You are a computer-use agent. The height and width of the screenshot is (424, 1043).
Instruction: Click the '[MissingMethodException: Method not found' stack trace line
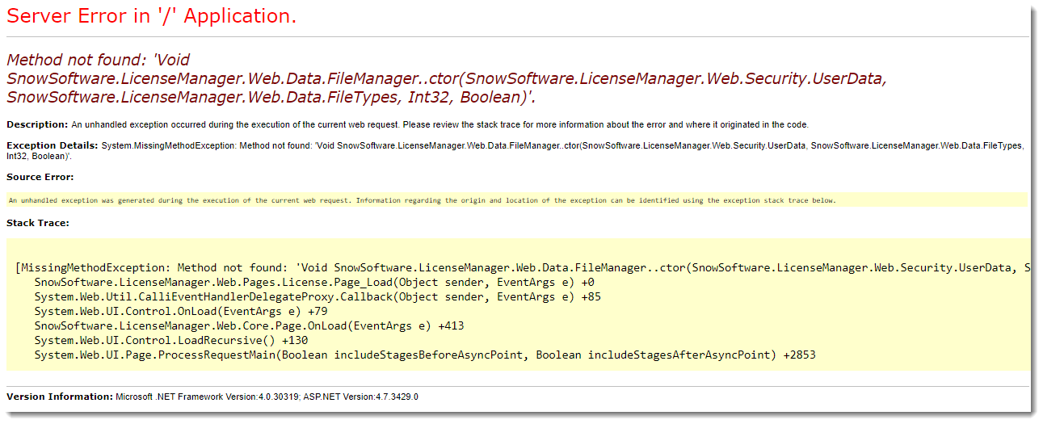coord(524,267)
